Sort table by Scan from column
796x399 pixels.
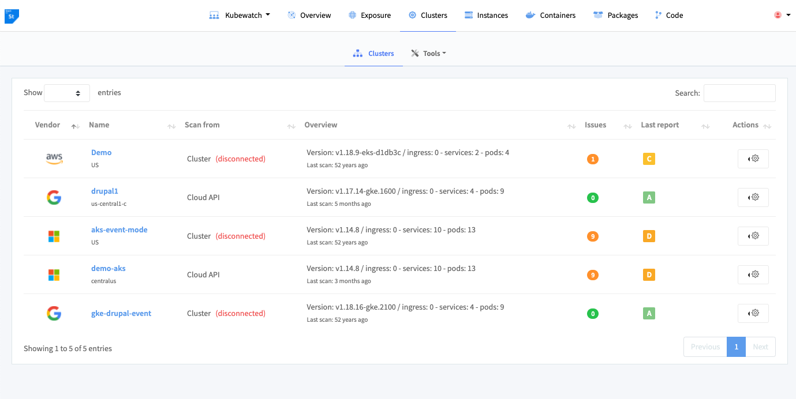[240, 125]
